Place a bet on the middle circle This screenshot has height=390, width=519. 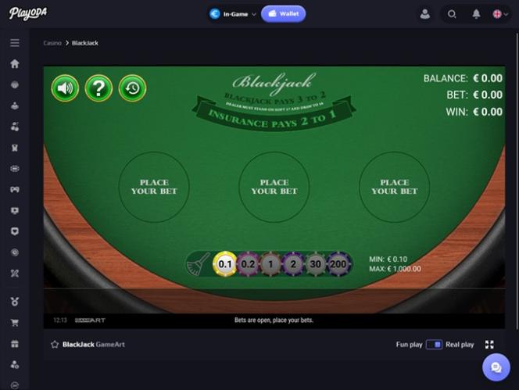[274, 187]
